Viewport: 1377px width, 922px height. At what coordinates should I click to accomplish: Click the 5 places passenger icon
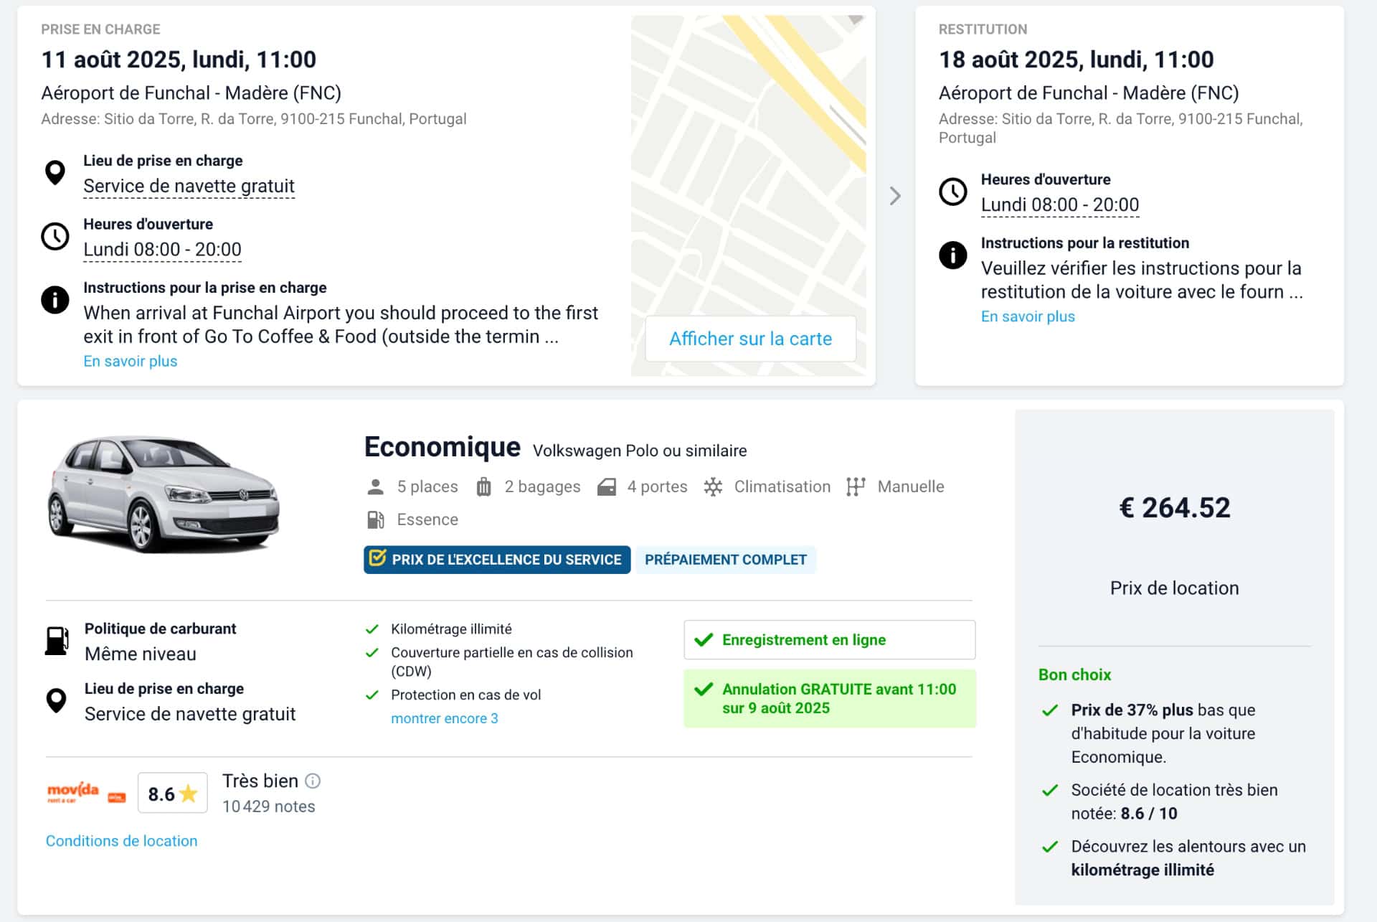(x=375, y=487)
